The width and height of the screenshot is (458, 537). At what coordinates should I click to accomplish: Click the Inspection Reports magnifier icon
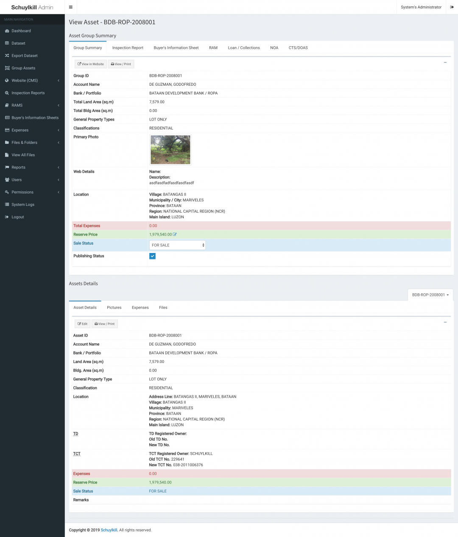7,93
